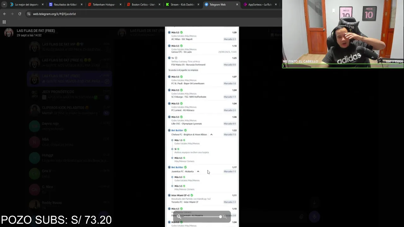Image resolution: width=404 pixels, height=227 pixels.
Task: Close the Boston Celtics tab
Action: [159, 5]
